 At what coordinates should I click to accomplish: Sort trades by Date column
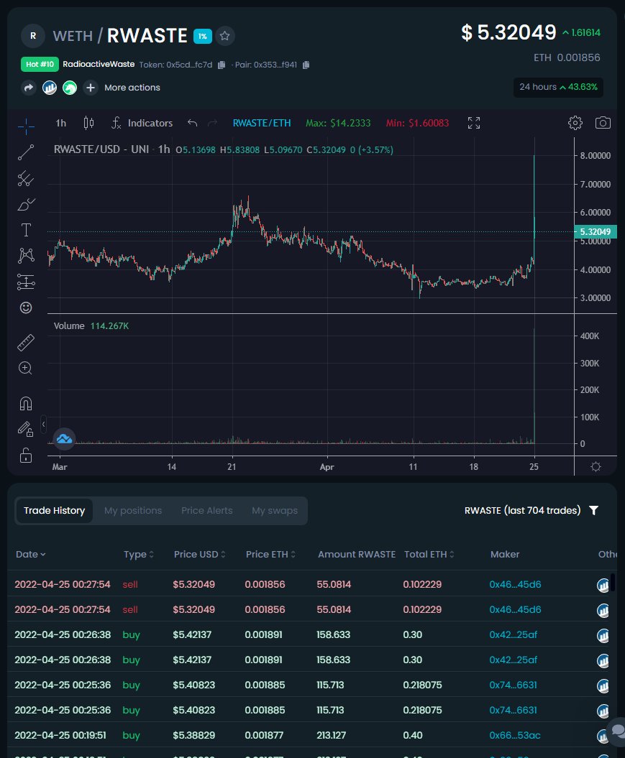(x=30, y=555)
